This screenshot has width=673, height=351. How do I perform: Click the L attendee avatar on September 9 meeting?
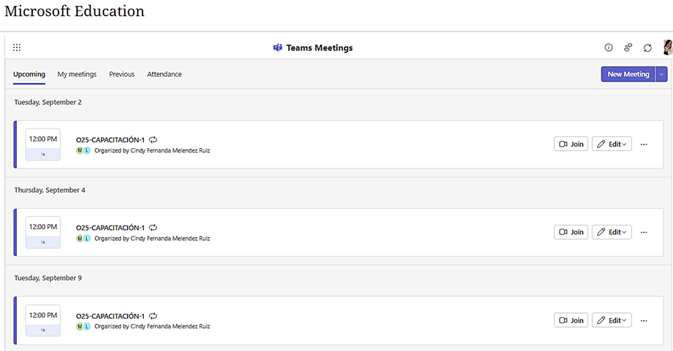[87, 327]
